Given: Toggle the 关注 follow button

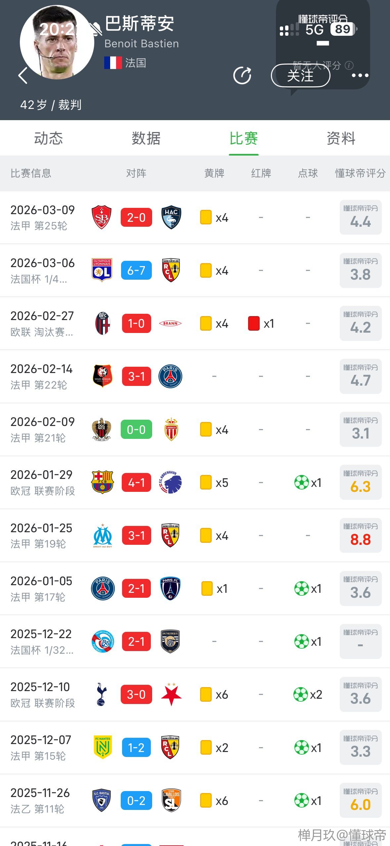Looking at the screenshot, I should coord(300,76).
